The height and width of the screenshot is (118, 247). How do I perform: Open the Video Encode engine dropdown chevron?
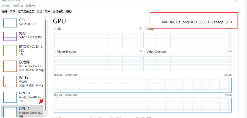click(x=55, y=52)
